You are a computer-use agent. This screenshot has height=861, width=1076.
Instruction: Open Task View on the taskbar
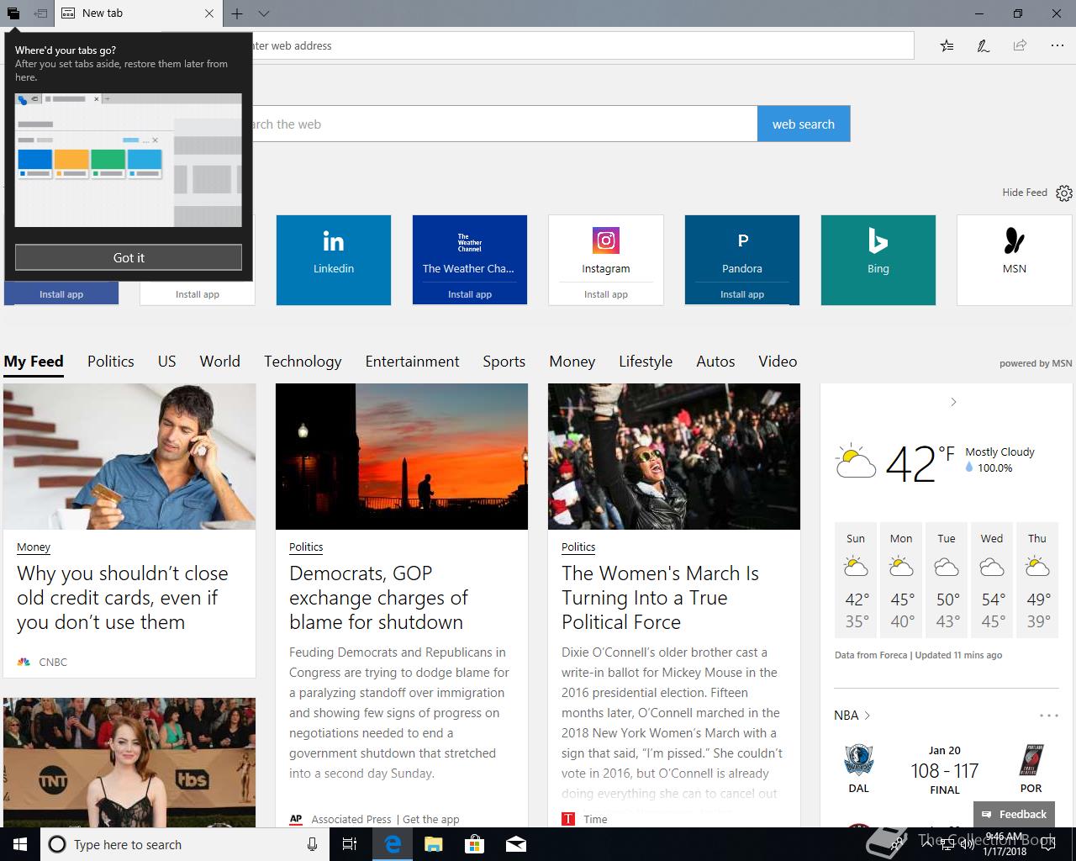click(350, 844)
